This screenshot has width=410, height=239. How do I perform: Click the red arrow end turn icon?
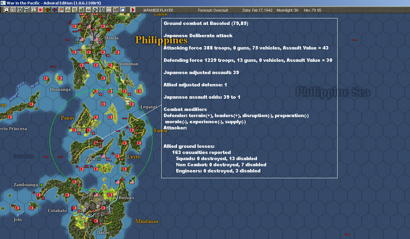[133, 10]
